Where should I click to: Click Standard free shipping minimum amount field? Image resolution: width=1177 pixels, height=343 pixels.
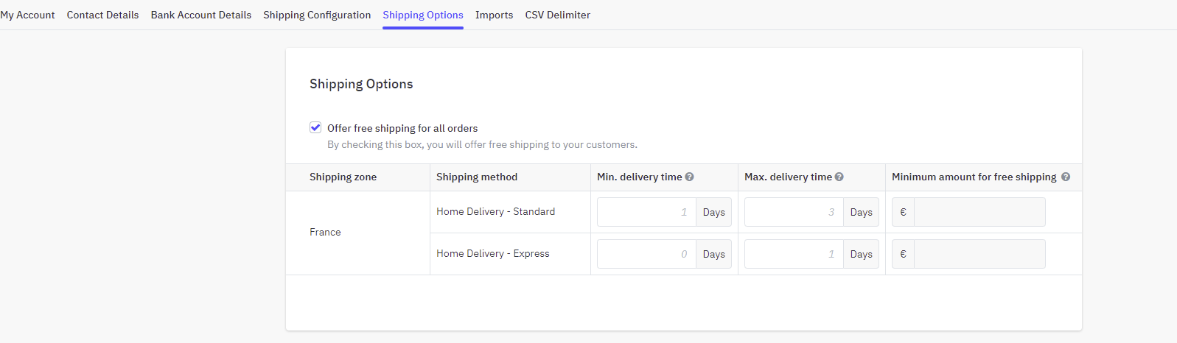(x=979, y=212)
